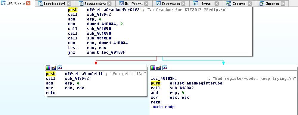Close the Structures tab

[x=183, y=3]
